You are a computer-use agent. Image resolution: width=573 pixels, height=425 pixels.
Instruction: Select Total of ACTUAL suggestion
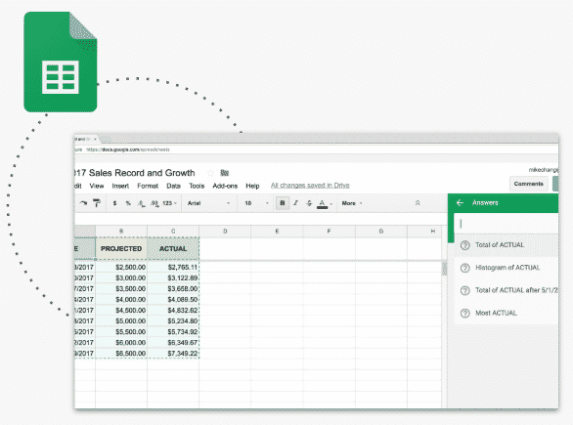[507, 245]
